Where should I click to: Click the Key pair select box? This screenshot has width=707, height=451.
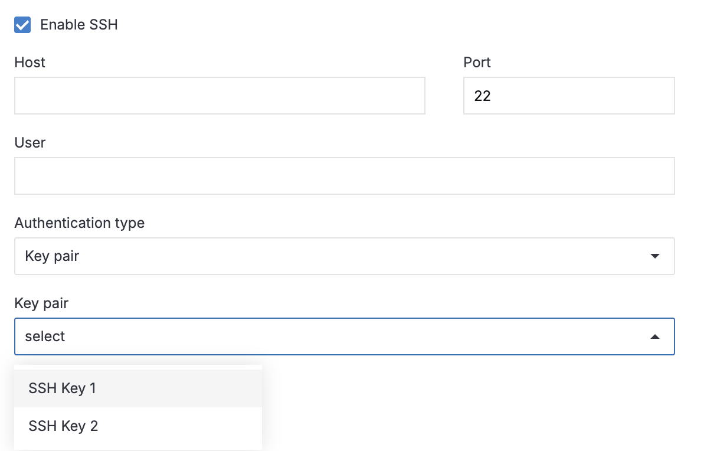tap(345, 336)
